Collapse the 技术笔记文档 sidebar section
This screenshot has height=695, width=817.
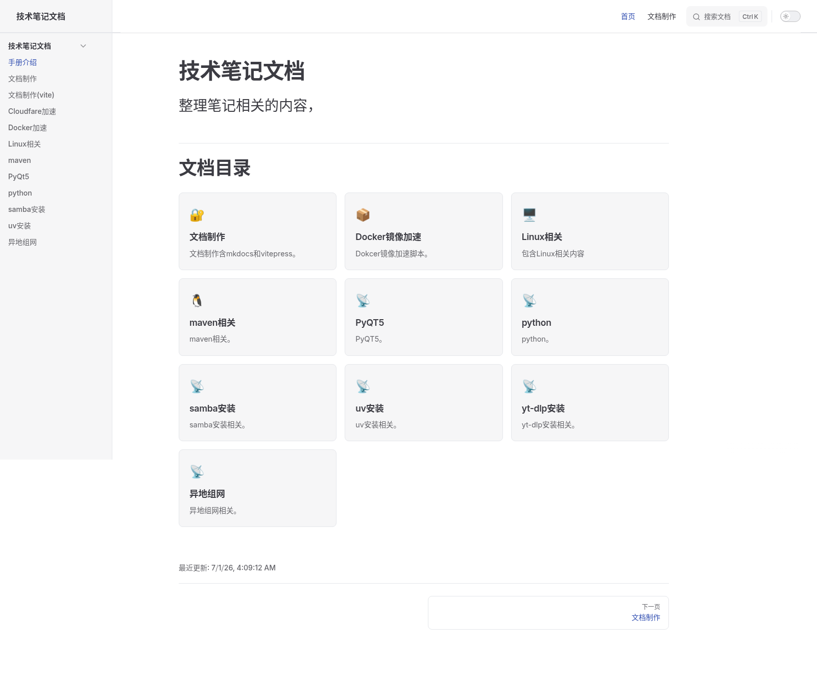83,46
